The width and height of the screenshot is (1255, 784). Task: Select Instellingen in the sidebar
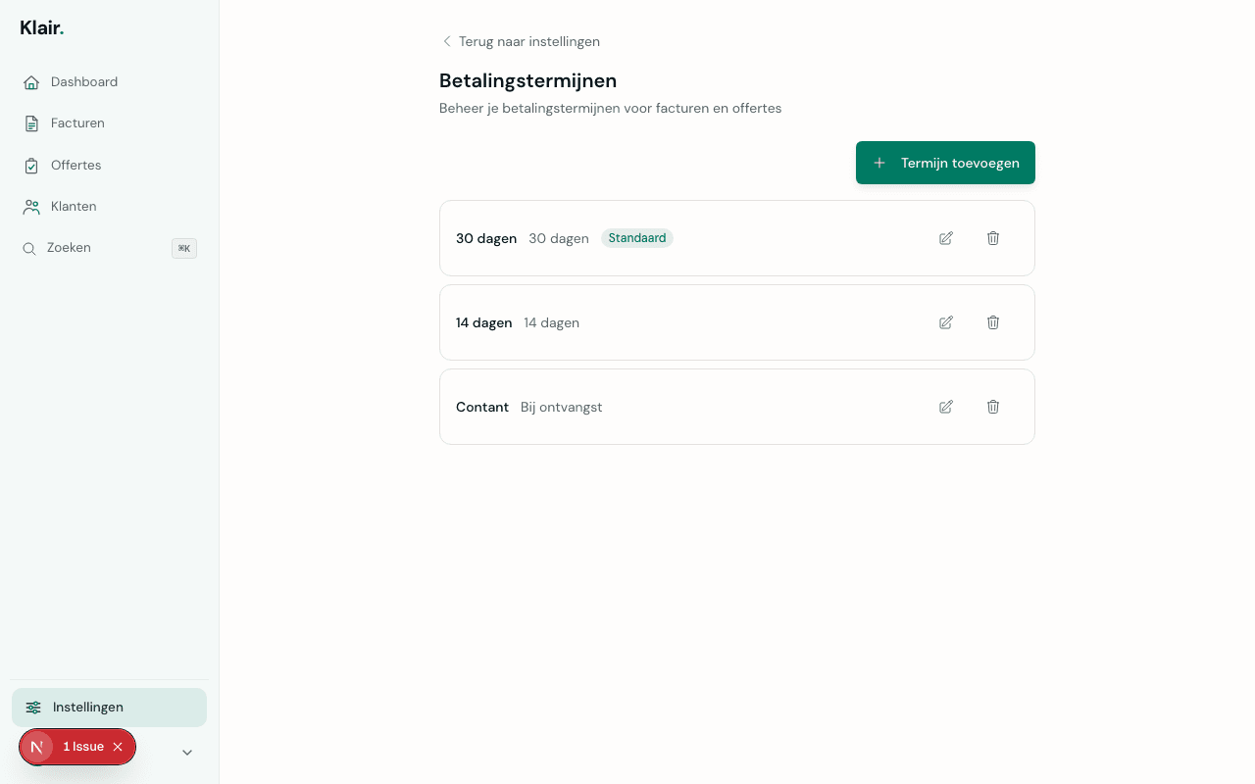[89, 707]
